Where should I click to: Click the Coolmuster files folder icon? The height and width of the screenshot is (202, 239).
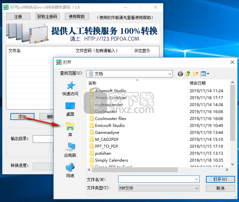tap(92, 118)
